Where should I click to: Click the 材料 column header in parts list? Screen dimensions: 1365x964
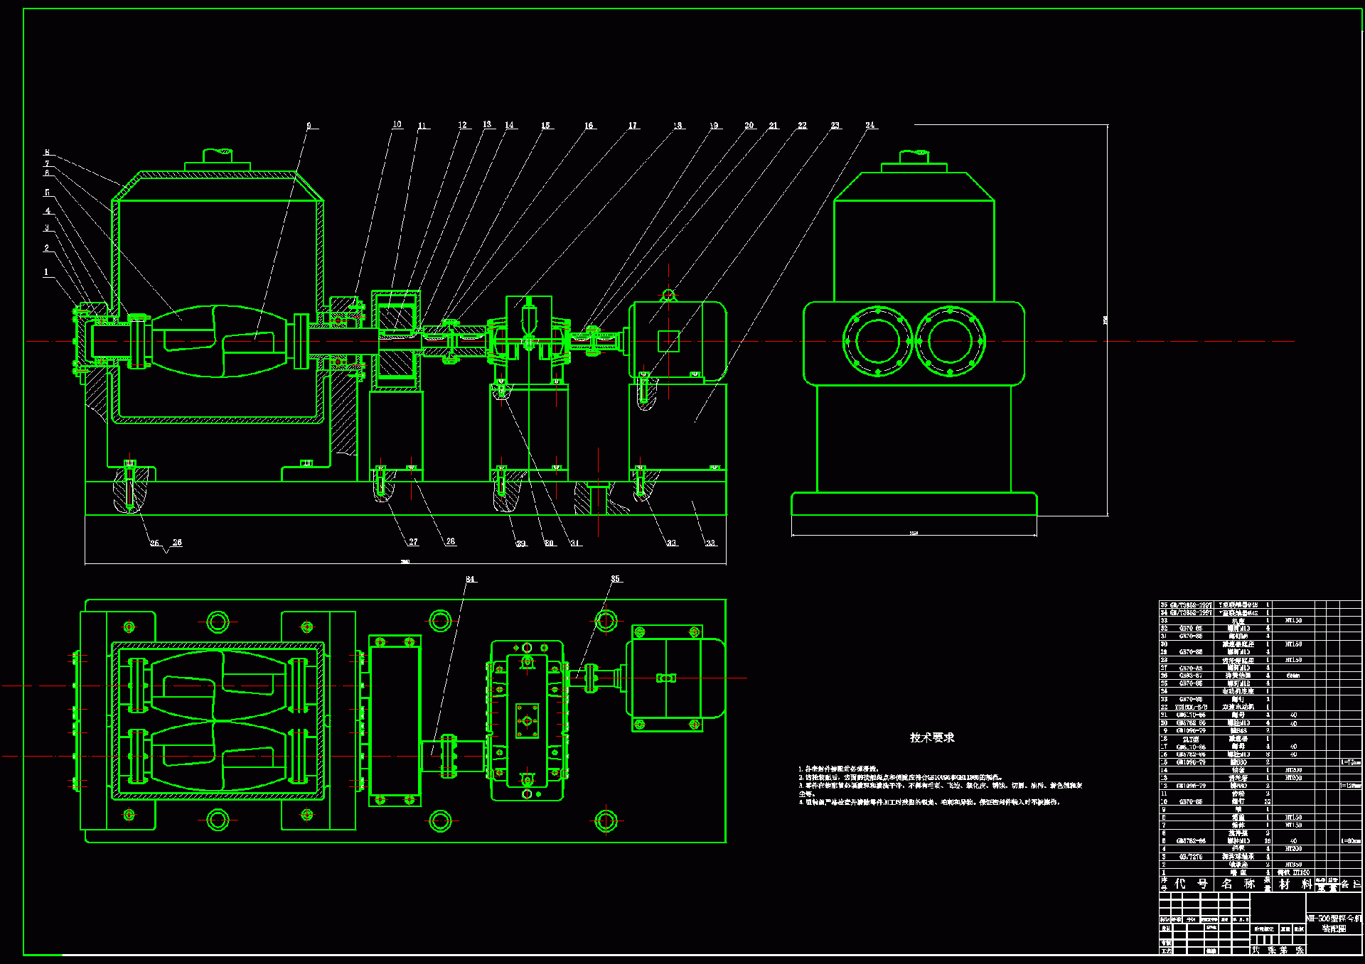tap(1295, 884)
